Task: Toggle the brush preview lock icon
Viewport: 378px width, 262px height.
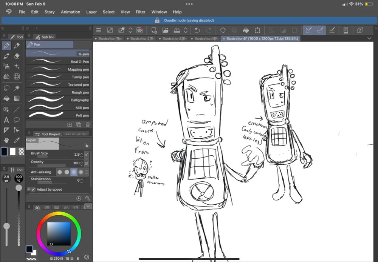Action: tap(86, 145)
